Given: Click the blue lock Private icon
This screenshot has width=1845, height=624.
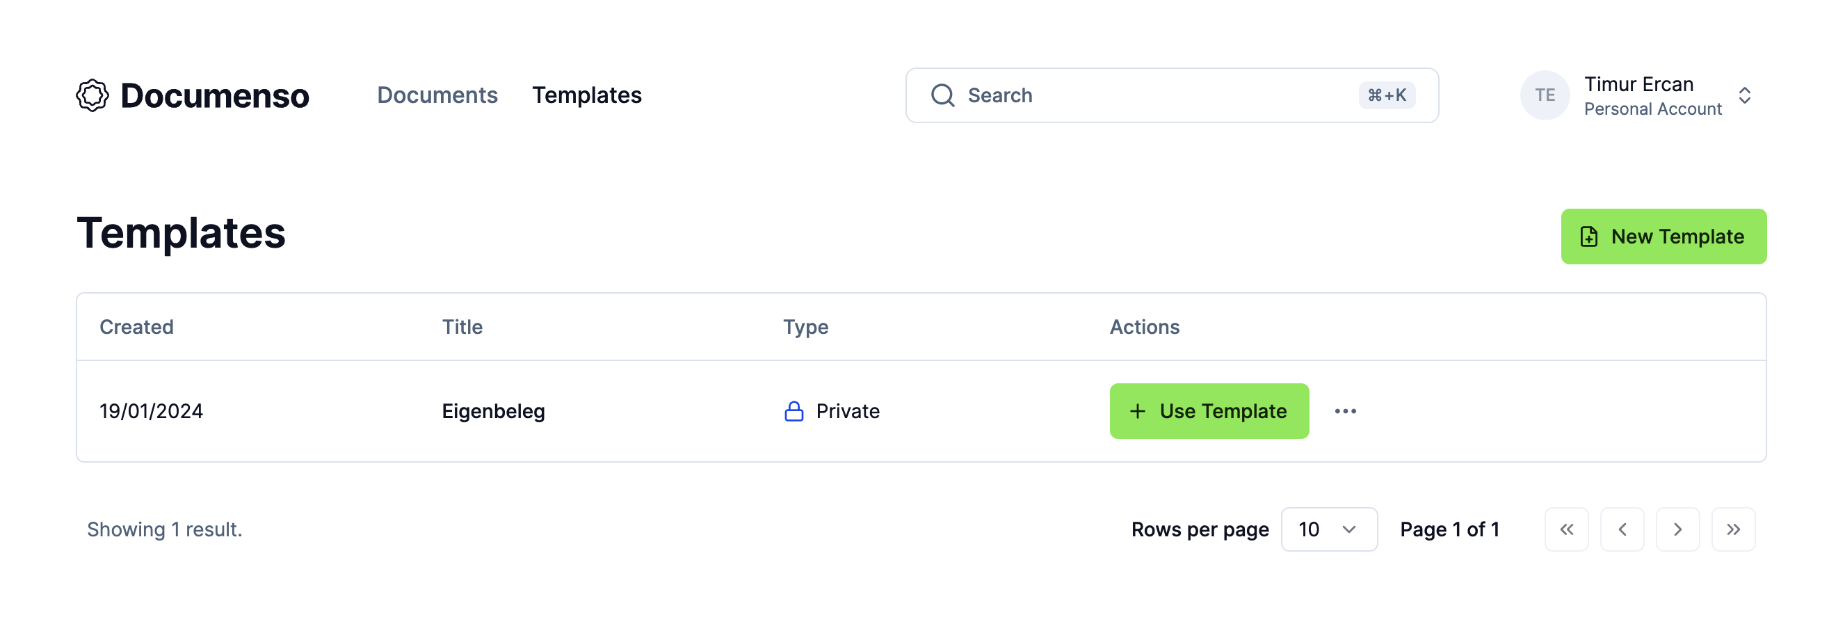Looking at the screenshot, I should (x=793, y=411).
